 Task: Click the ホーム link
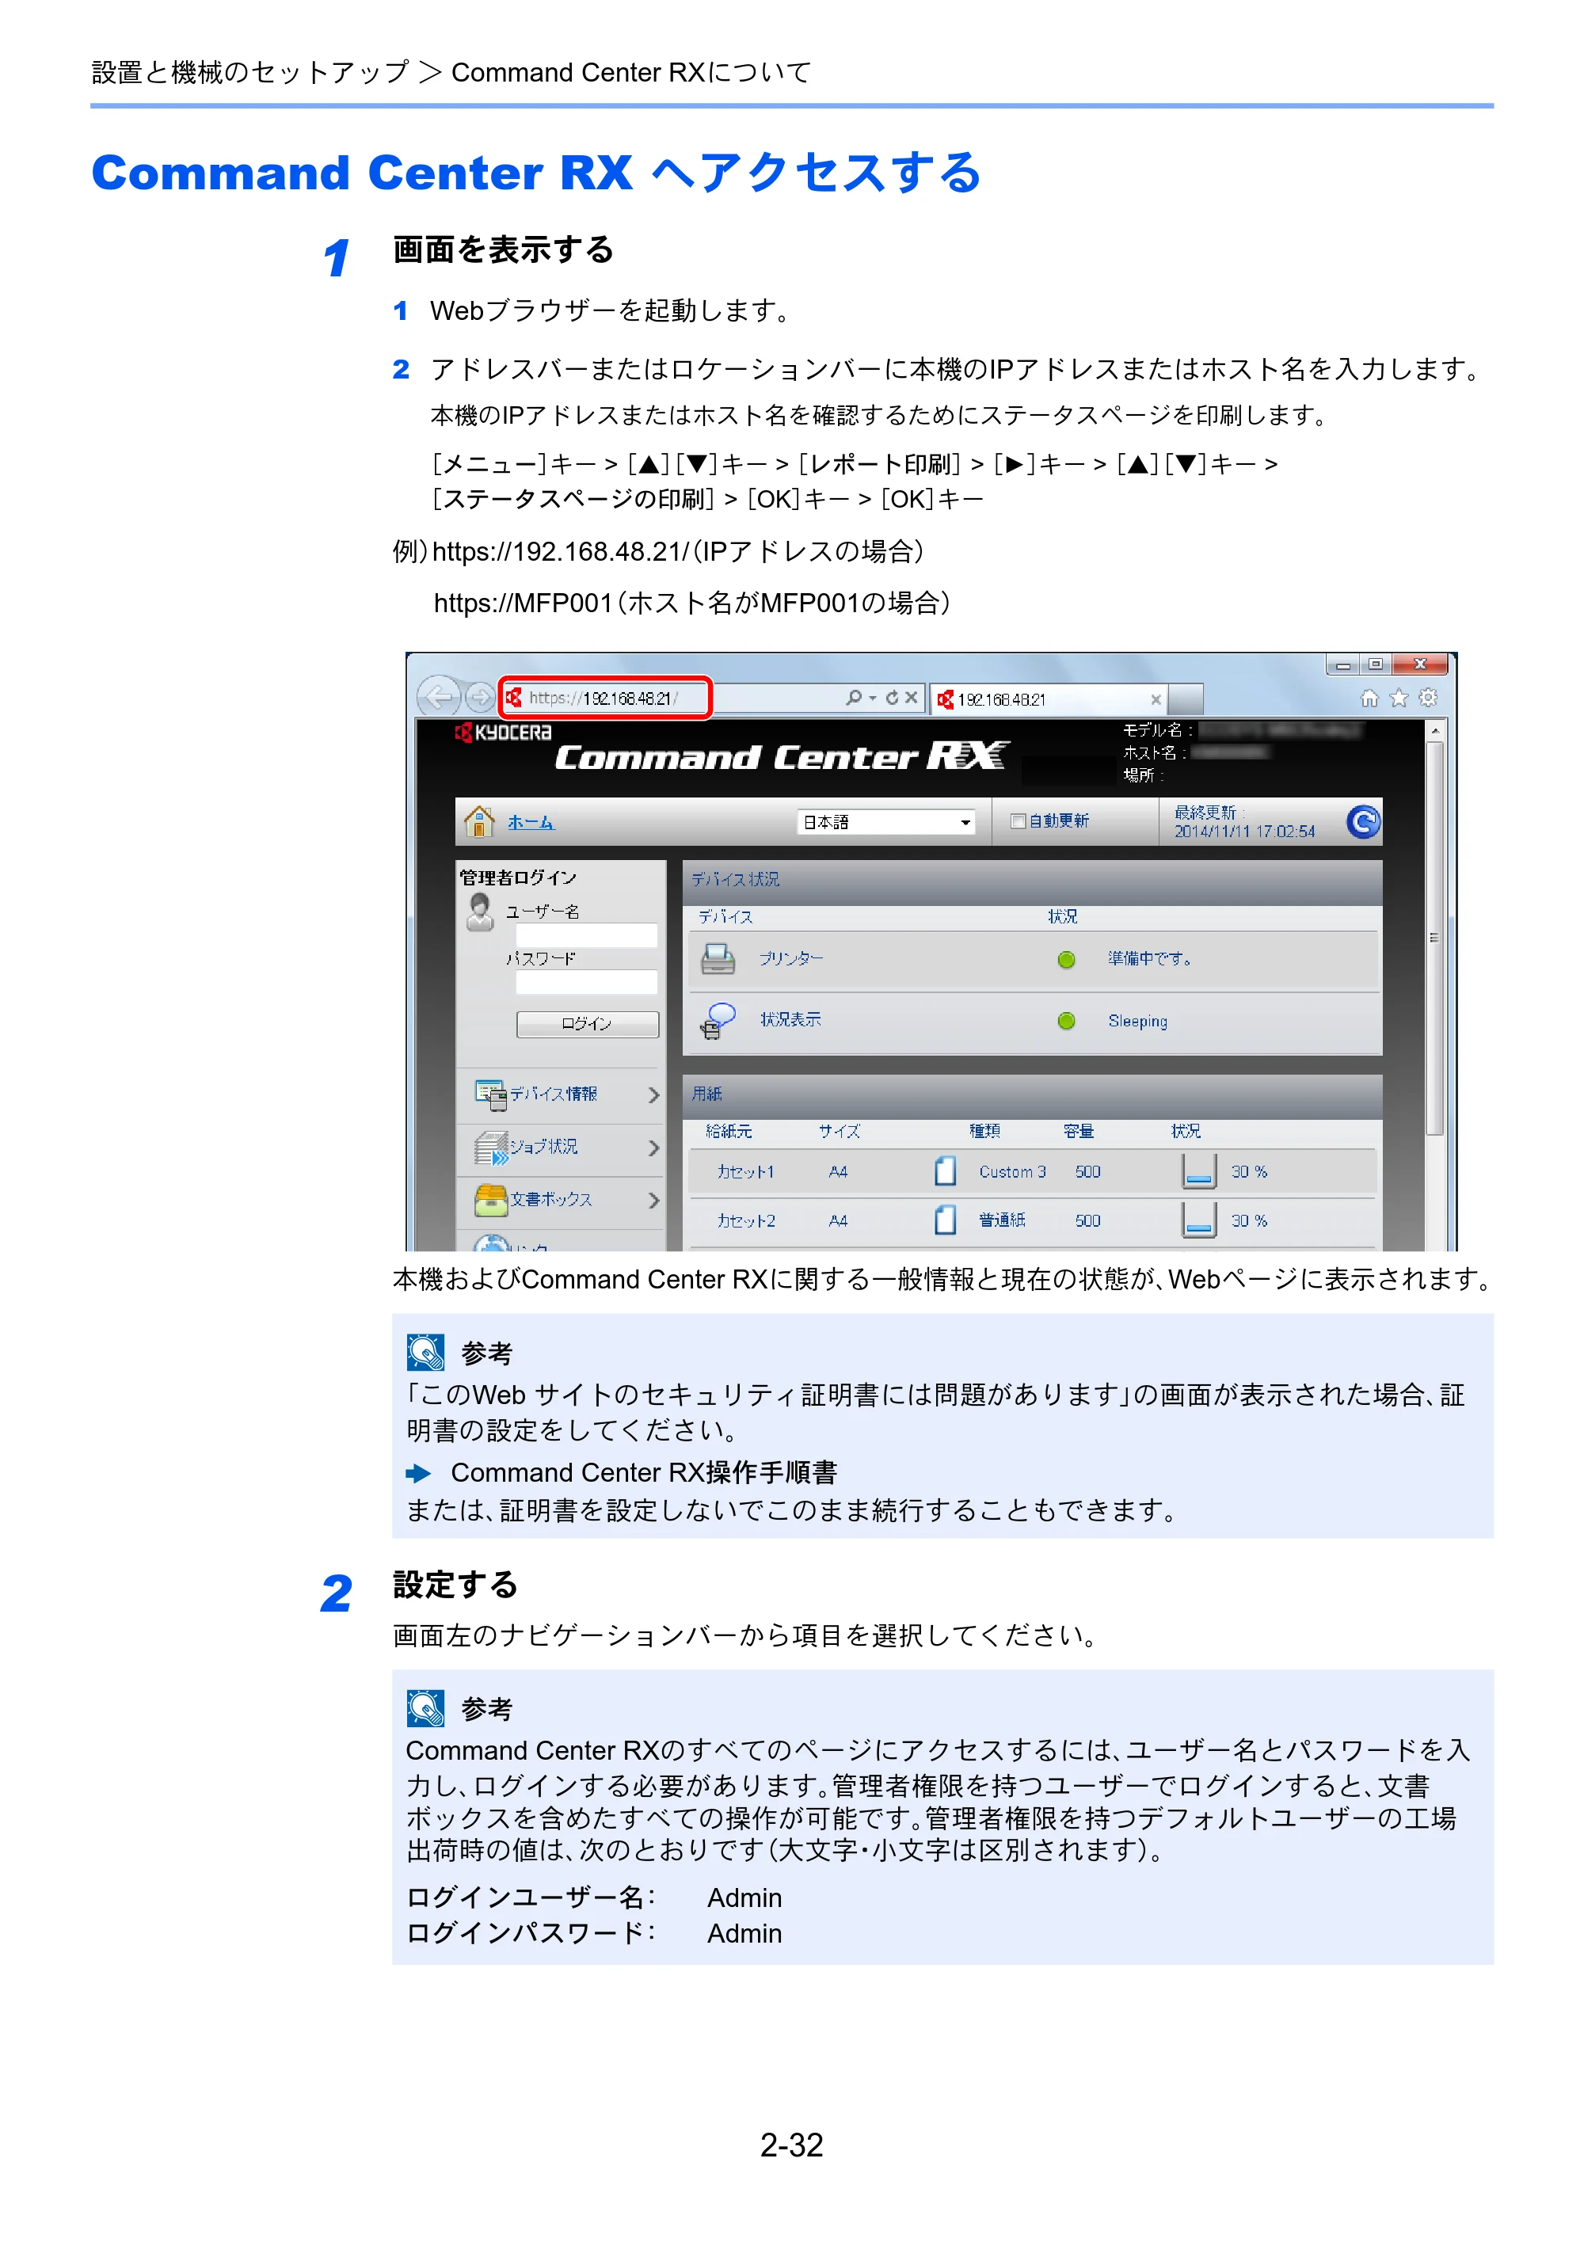[x=531, y=822]
